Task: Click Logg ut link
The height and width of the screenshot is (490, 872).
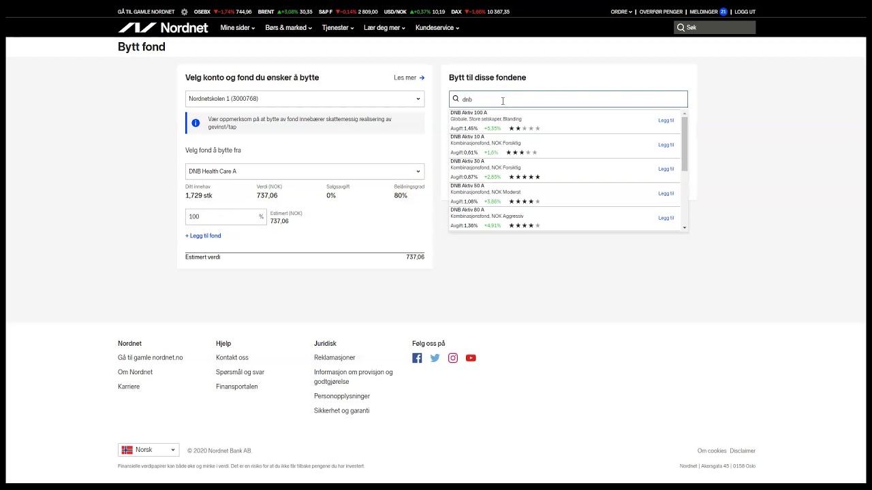Action: tap(745, 12)
